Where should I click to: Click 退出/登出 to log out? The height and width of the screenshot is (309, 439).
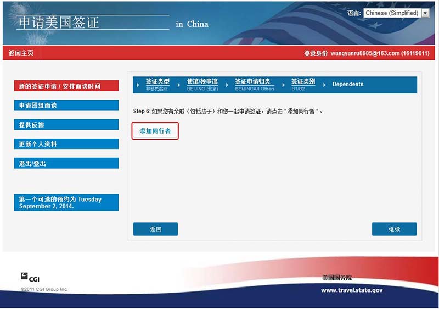pyautogui.click(x=66, y=163)
